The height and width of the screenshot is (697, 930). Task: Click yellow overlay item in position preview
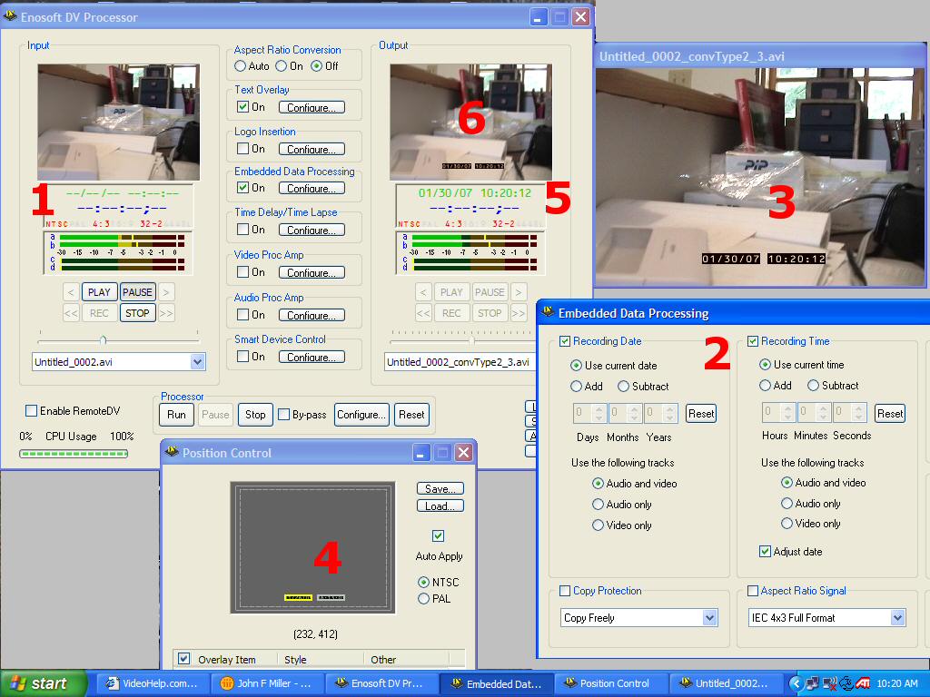click(x=298, y=597)
